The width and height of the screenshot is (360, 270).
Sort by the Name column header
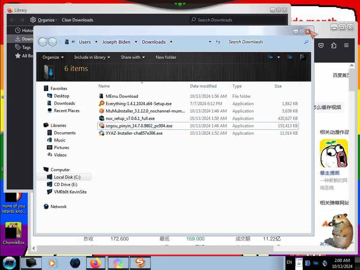pos(104,86)
